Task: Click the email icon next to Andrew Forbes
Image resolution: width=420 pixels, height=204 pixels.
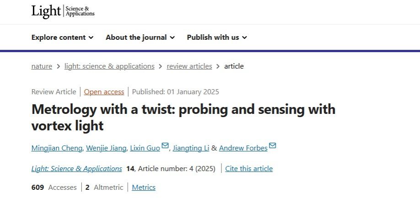Action: click(273, 146)
